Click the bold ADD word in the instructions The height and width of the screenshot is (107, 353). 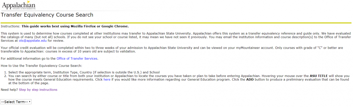pos(250,80)
